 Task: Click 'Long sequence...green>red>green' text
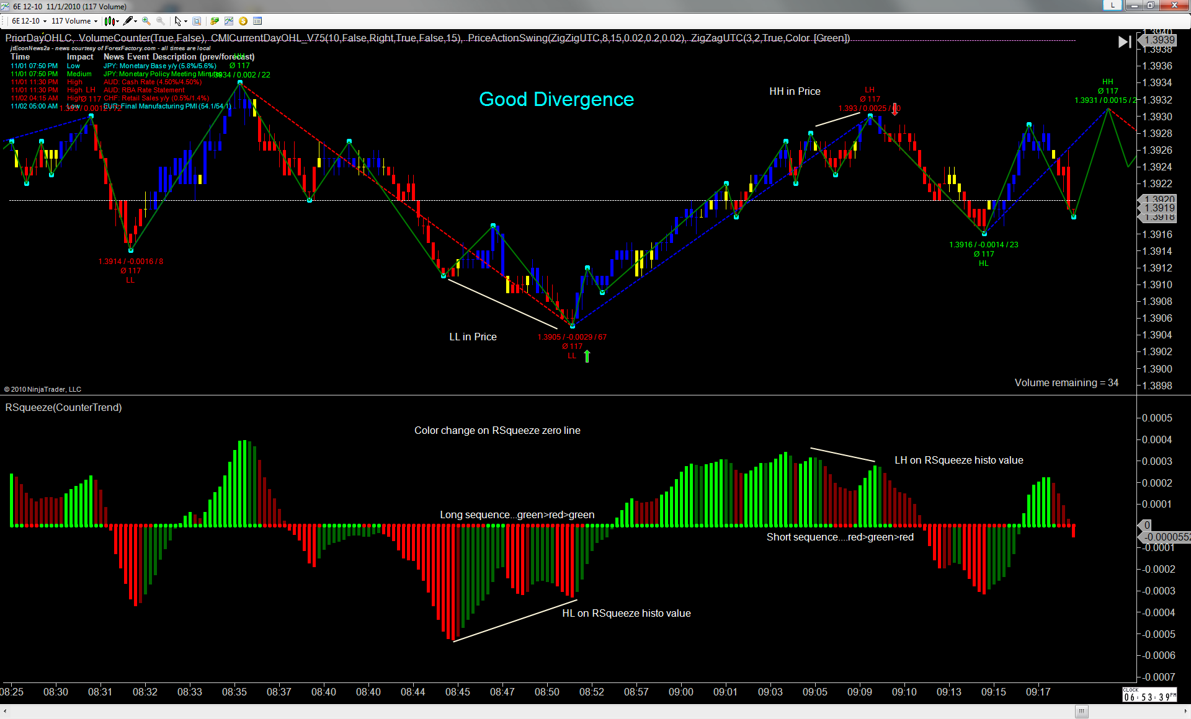(517, 515)
